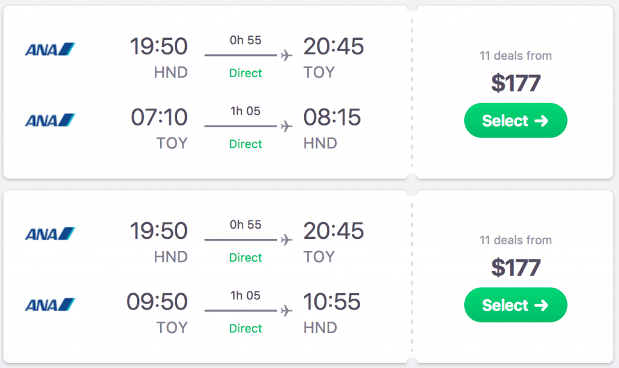Click the airplane icon on the second result's outbound flight

coord(287,240)
